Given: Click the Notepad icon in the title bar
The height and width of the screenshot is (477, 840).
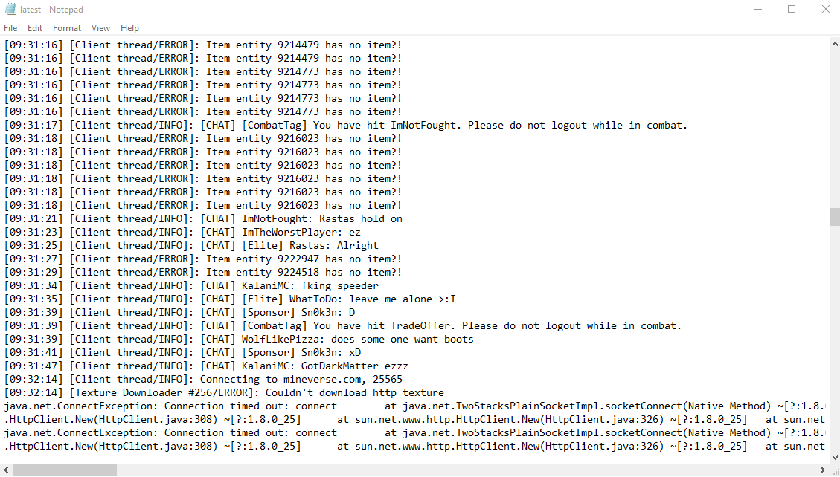Looking at the screenshot, I should 10,9.
